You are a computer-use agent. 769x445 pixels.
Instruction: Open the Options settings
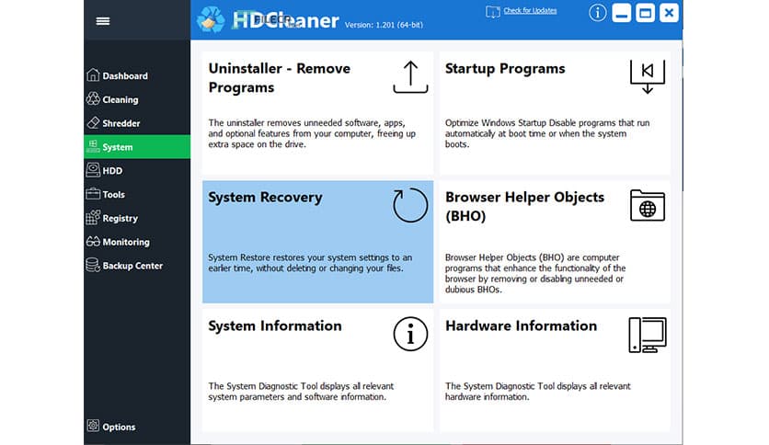coord(137,427)
